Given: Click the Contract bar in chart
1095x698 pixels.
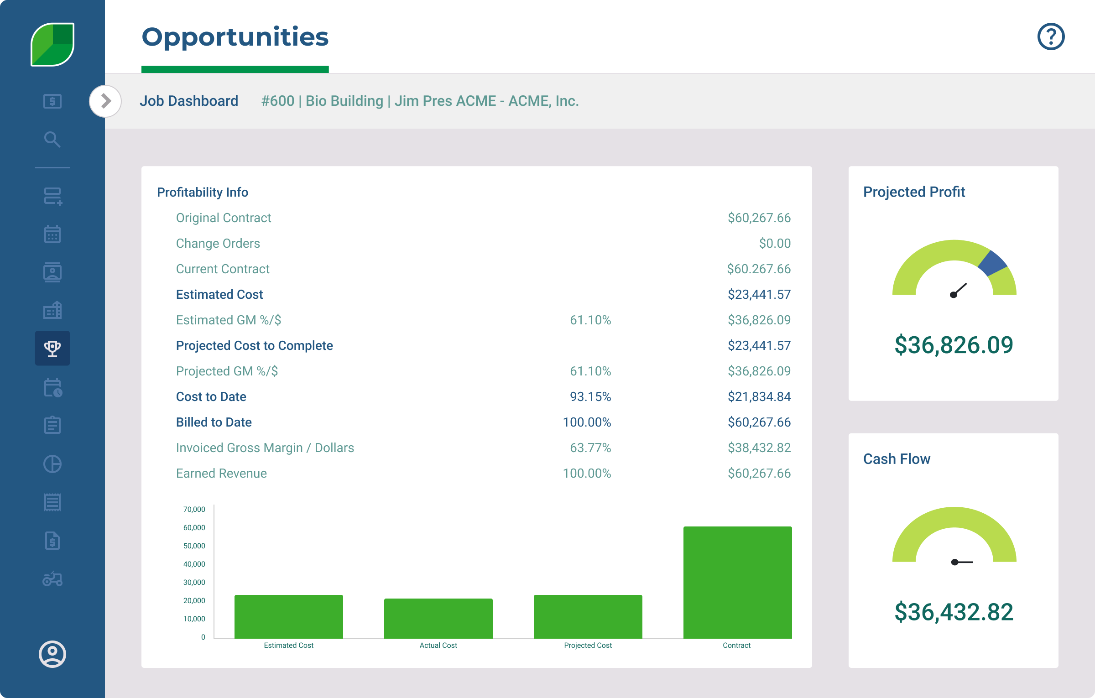Looking at the screenshot, I should point(737,582).
